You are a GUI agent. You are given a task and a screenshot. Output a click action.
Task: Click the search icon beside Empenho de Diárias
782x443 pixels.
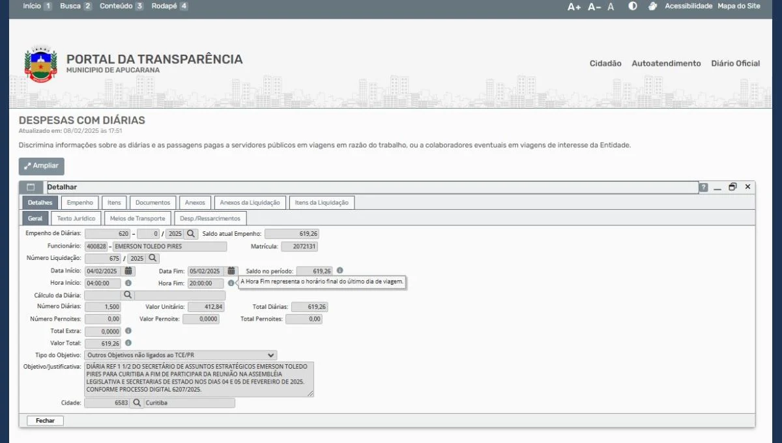(x=191, y=233)
